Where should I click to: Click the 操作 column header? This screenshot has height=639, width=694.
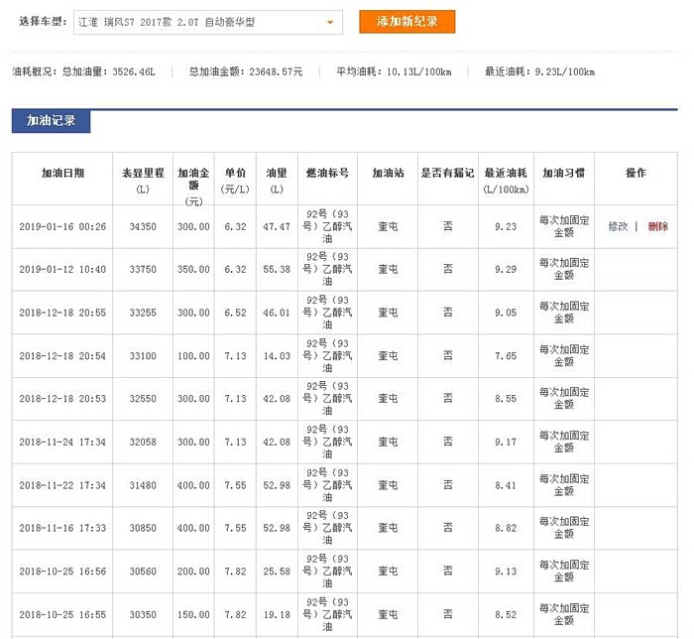click(636, 173)
